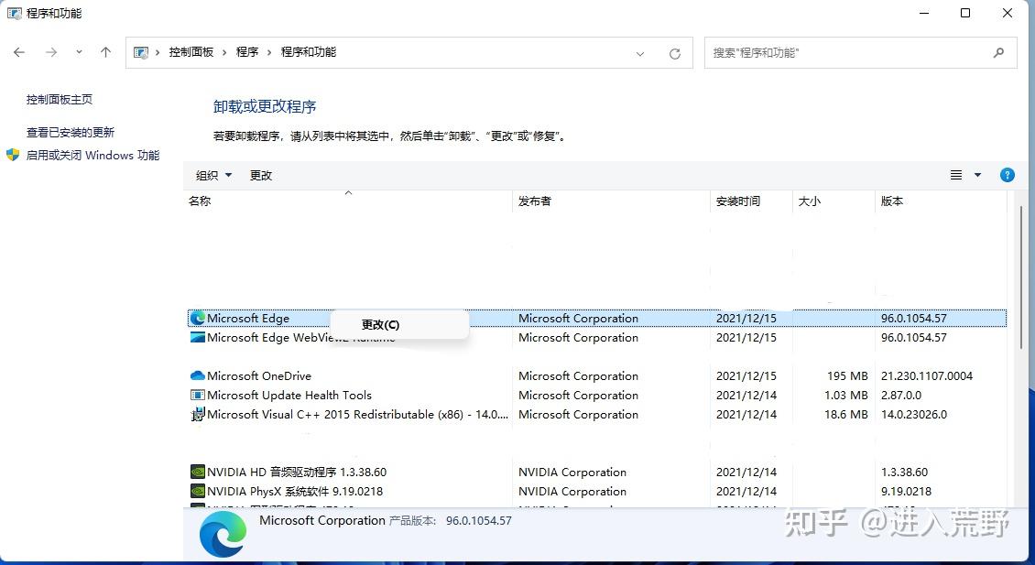Select NVIDIA HD 音频驱动程序 1.3.38.60 name
Viewport: 1035px width, 565px height.
click(x=297, y=472)
